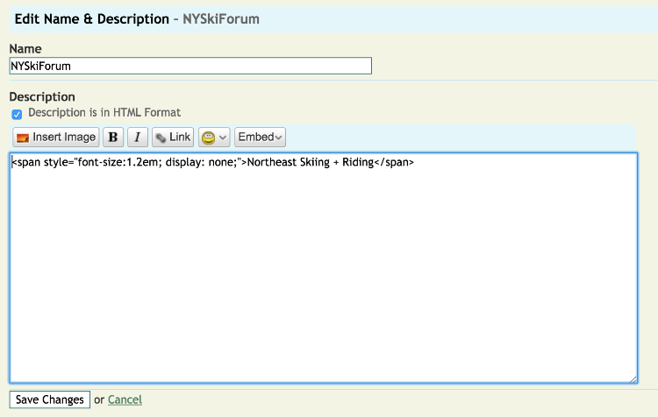Click the 'Edit Name & Description' heading
The image size is (658, 417).
[92, 18]
